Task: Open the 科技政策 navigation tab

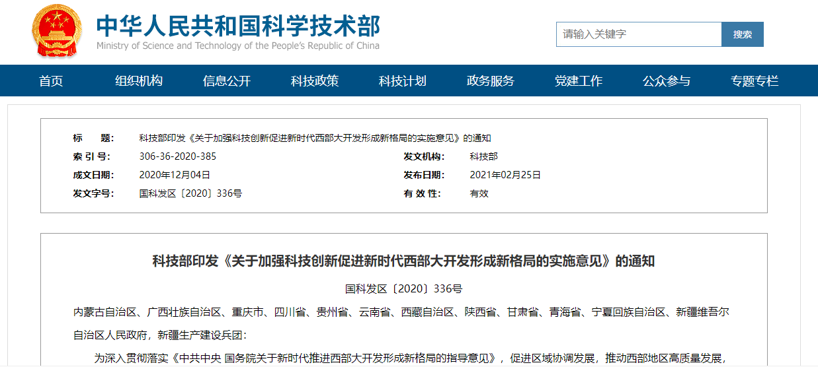Action: point(315,81)
